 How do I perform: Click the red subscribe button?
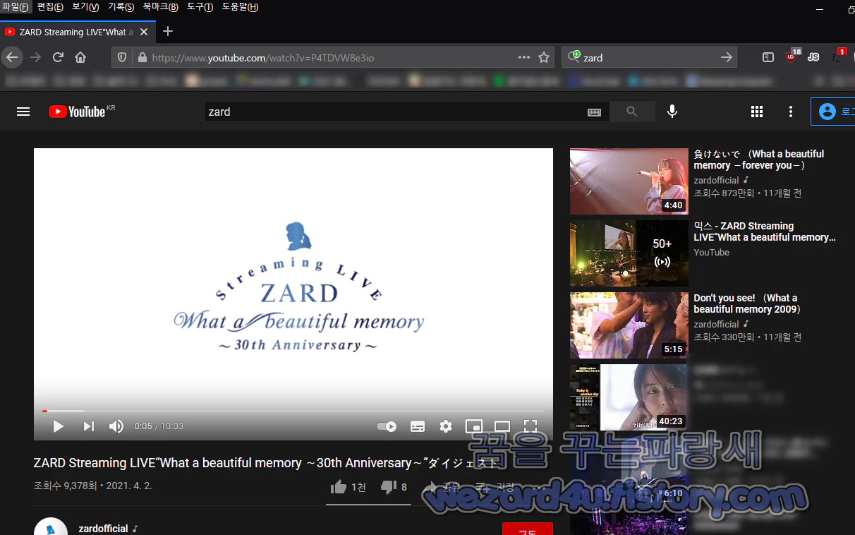527,529
